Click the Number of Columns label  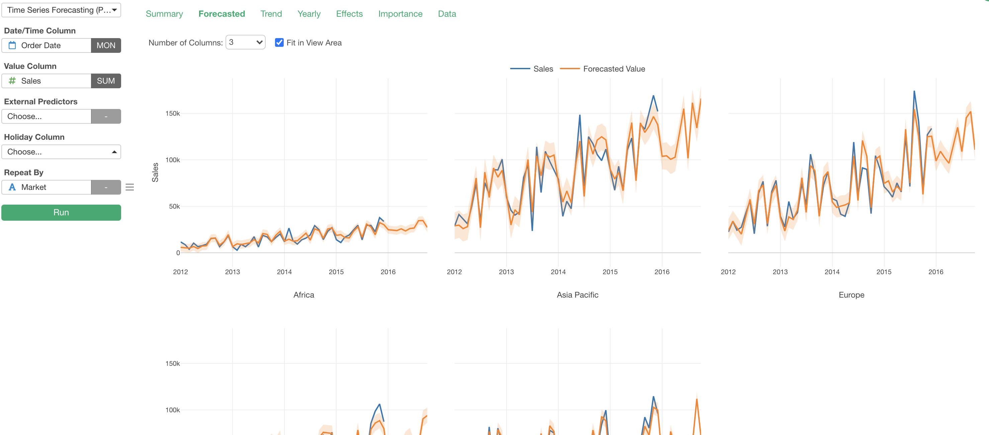point(185,42)
